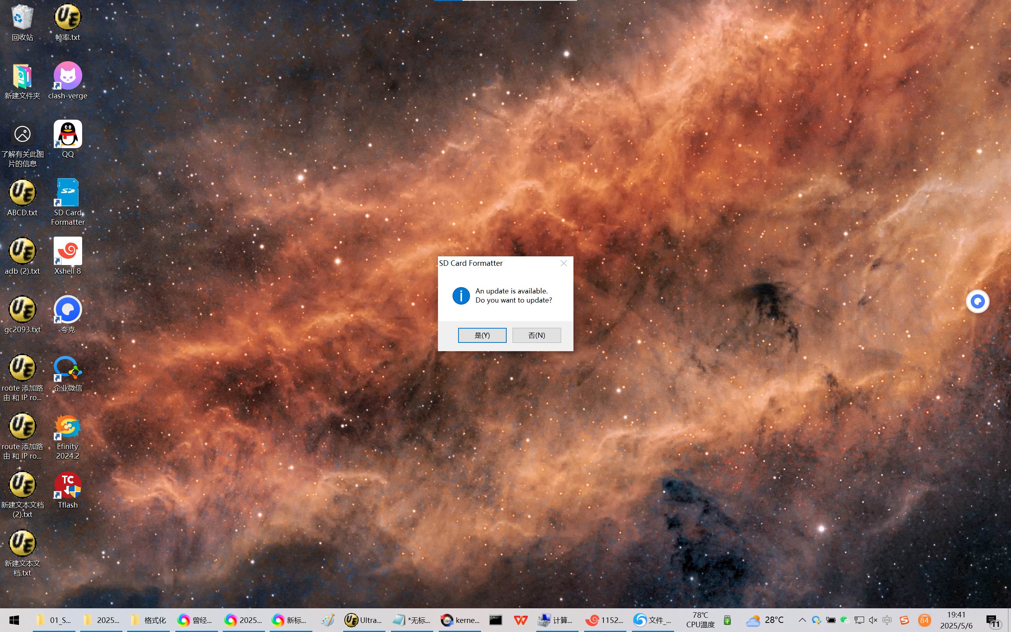The height and width of the screenshot is (632, 1011).
Task: Select the 回收站 recycle bin icon
Action: tap(22, 17)
